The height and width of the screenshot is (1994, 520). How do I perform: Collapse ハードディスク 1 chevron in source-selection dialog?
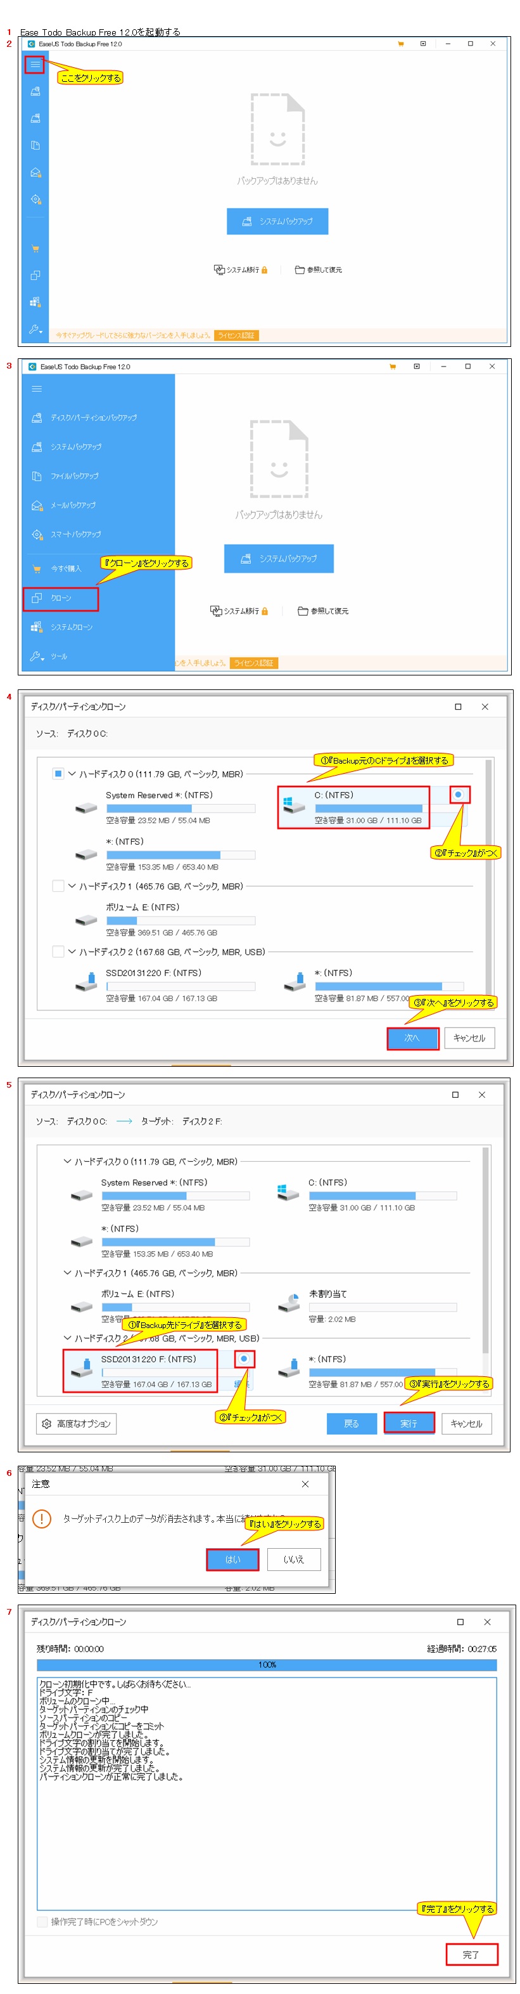click(72, 885)
